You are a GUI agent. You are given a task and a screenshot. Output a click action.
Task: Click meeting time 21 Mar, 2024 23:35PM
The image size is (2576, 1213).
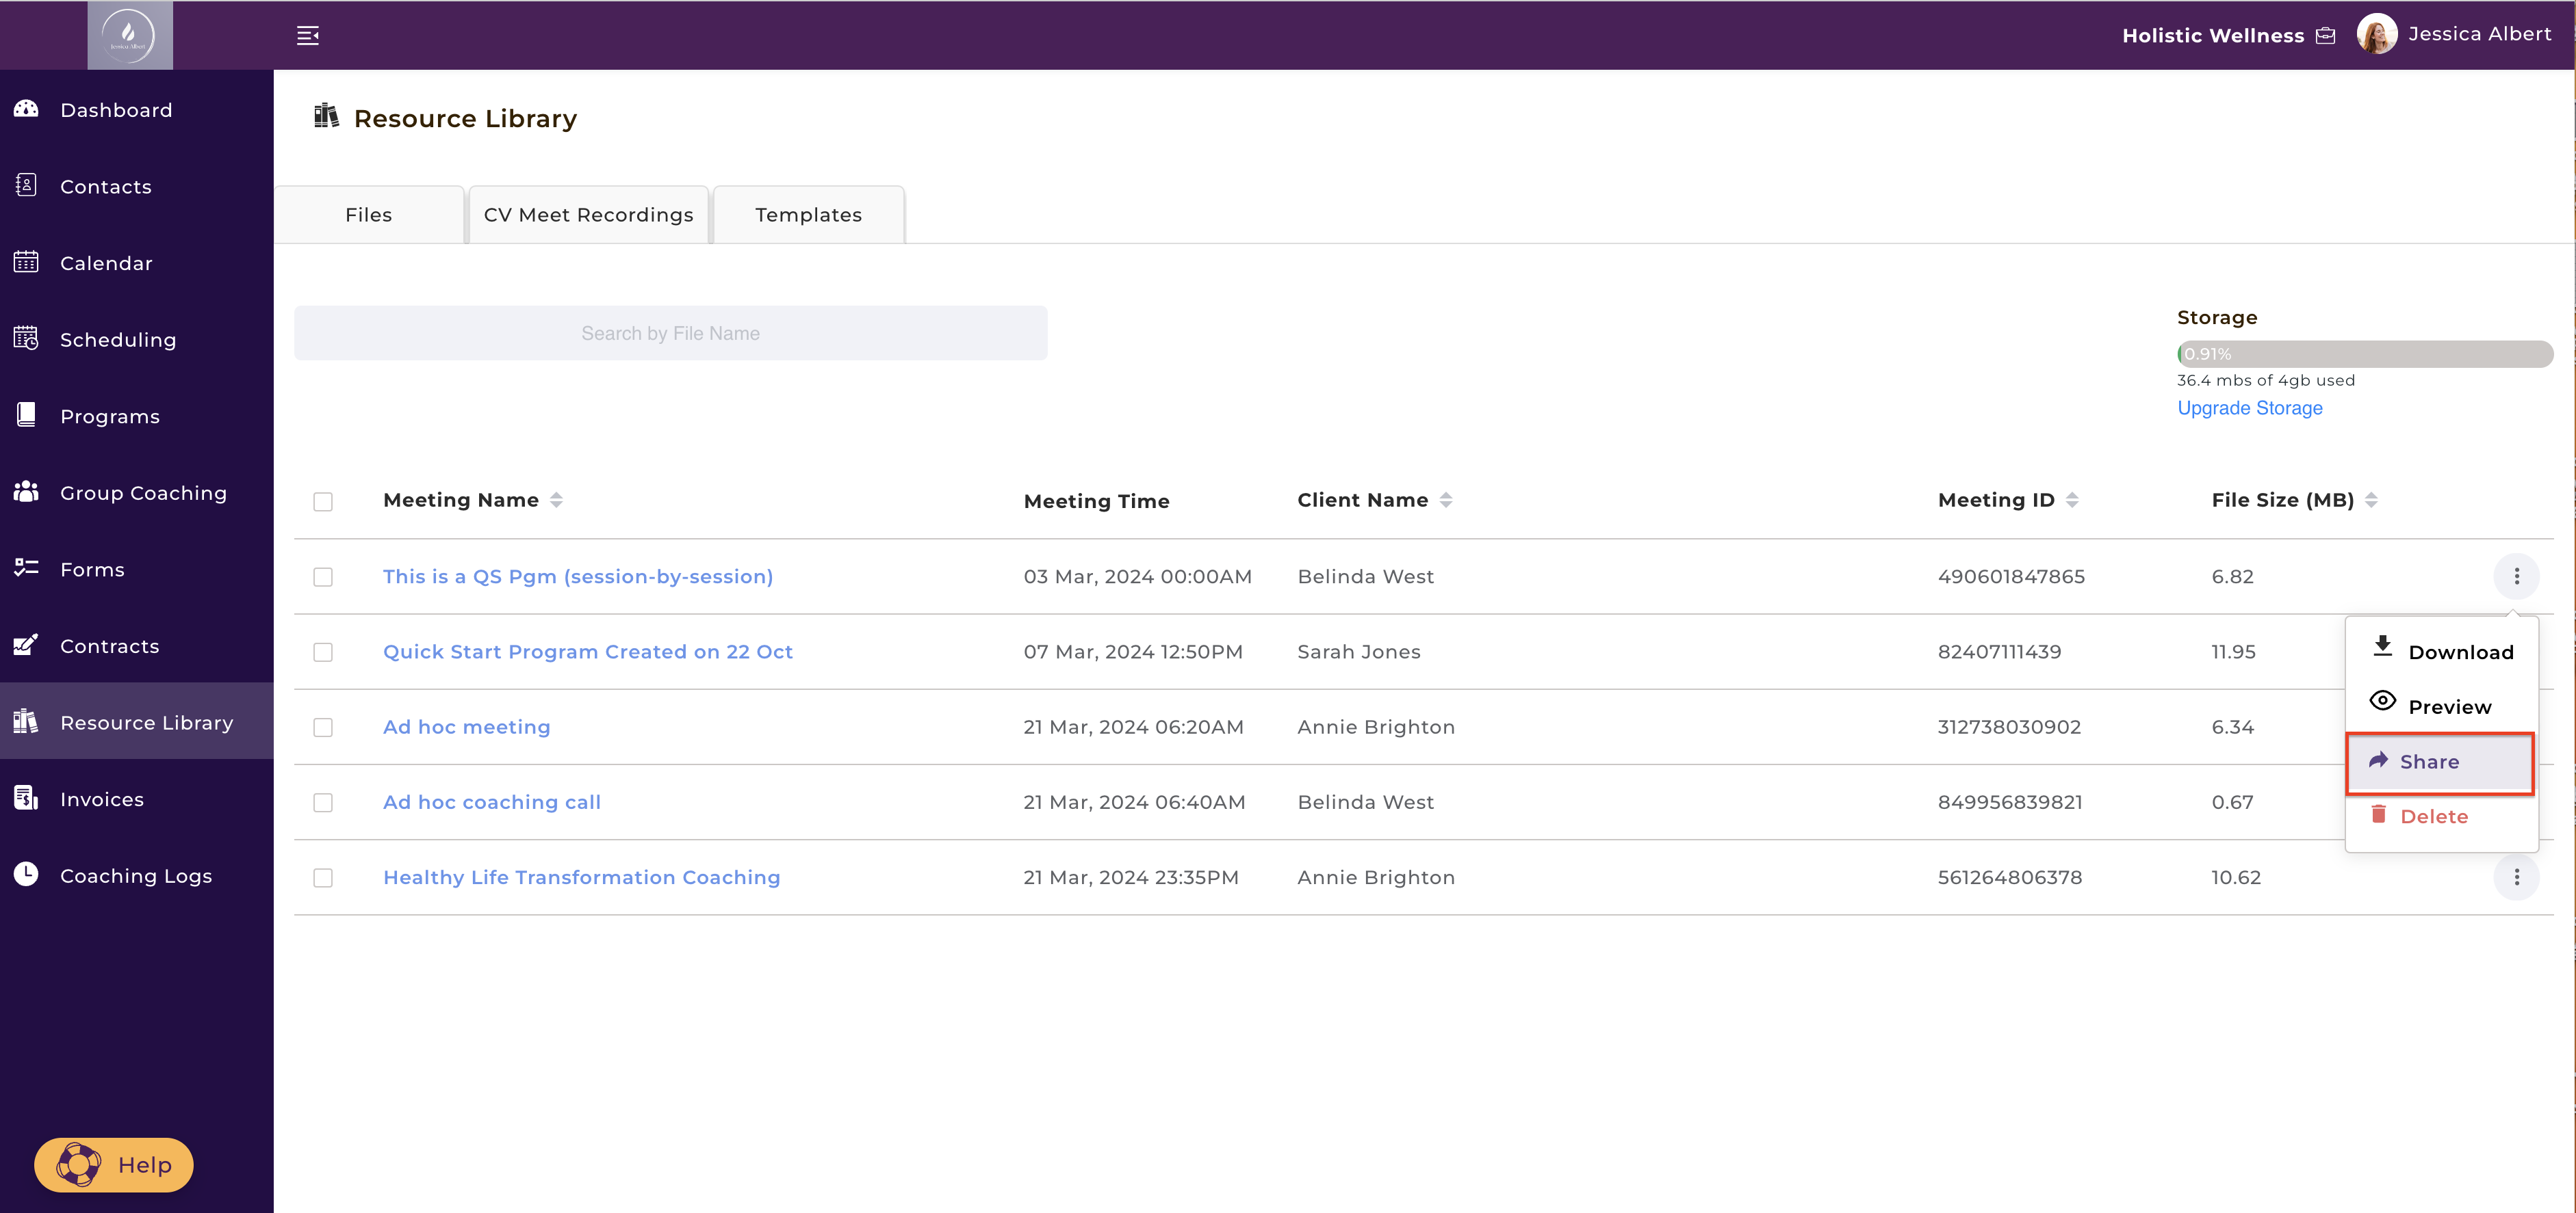1131,877
